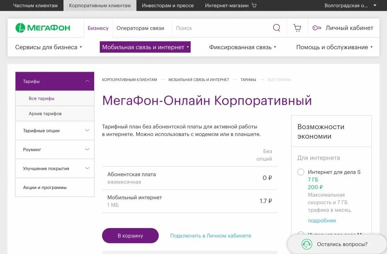Click the МегаФон-Онлайн Корпоративный title
The height and width of the screenshot is (254, 387).
tap(207, 100)
